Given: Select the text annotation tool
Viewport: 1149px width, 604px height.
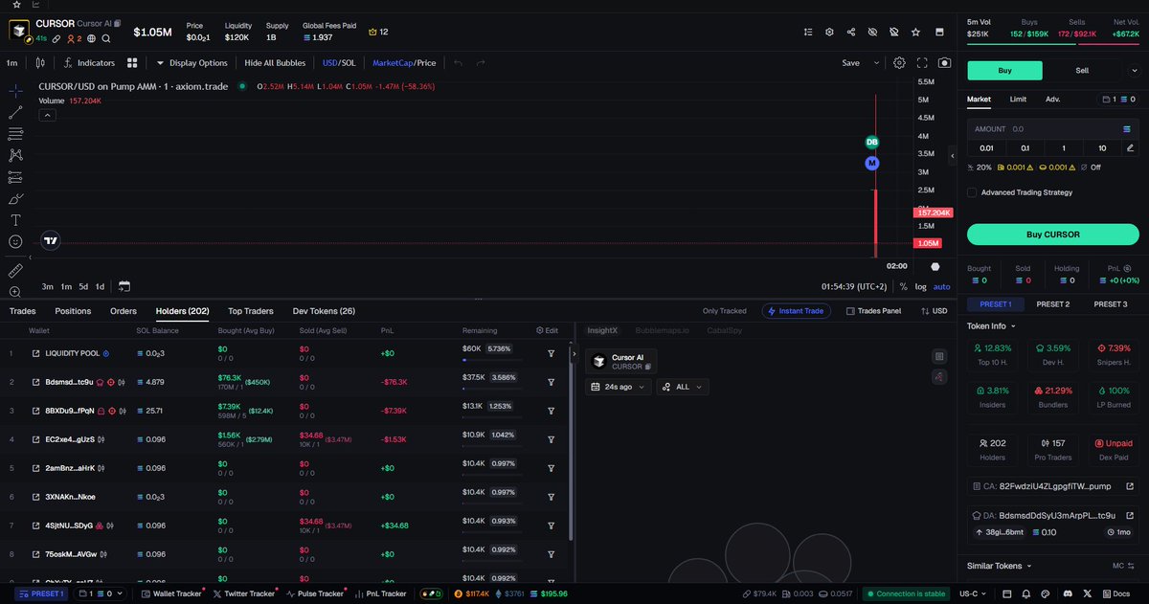Looking at the screenshot, I should pos(15,220).
